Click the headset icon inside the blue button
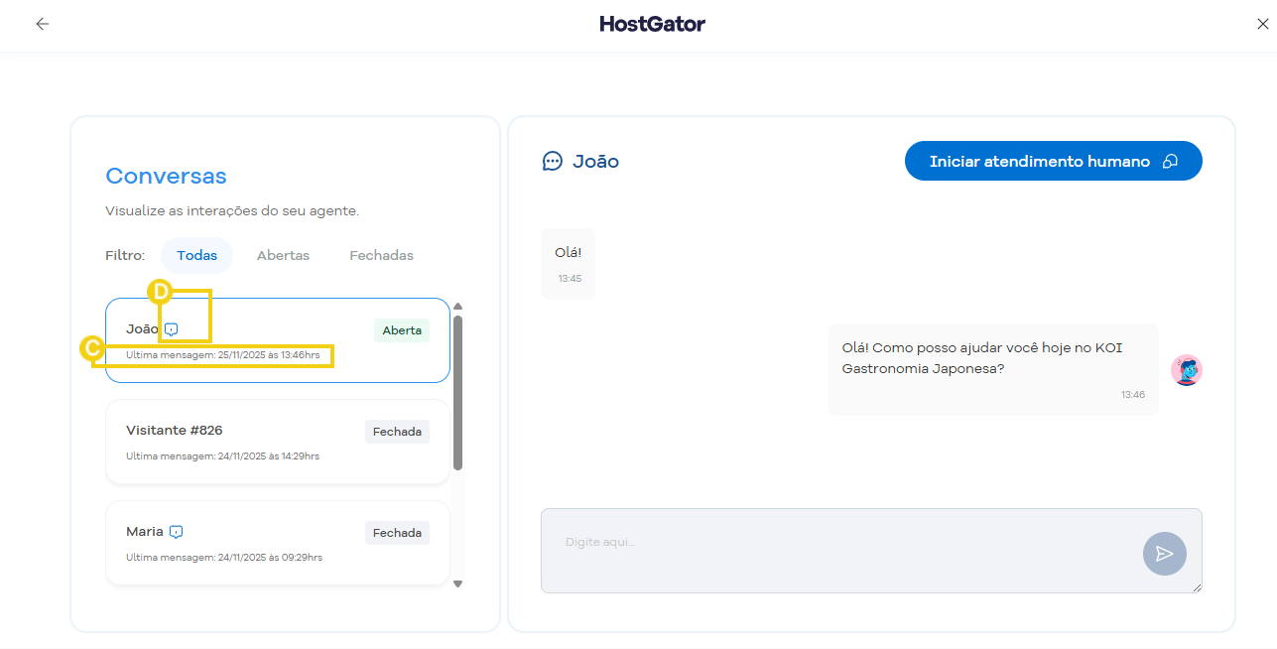This screenshot has width=1277, height=649. 1171,161
